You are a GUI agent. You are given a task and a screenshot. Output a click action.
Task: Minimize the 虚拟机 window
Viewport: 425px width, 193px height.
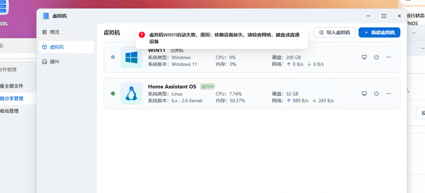(x=368, y=16)
